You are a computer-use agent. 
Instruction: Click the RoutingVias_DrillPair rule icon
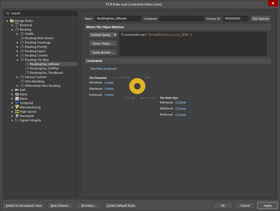pyautogui.click(x=27, y=68)
